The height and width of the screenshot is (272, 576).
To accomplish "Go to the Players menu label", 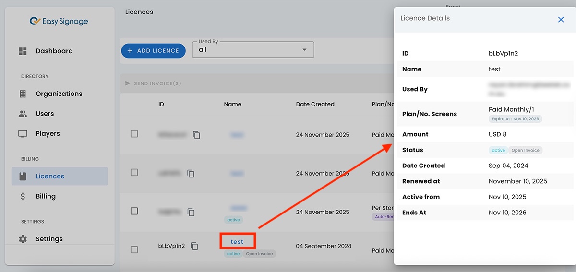I will click(x=48, y=134).
